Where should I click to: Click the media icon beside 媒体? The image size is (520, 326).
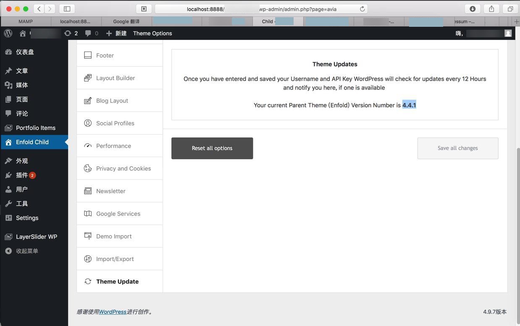pyautogui.click(x=8, y=85)
